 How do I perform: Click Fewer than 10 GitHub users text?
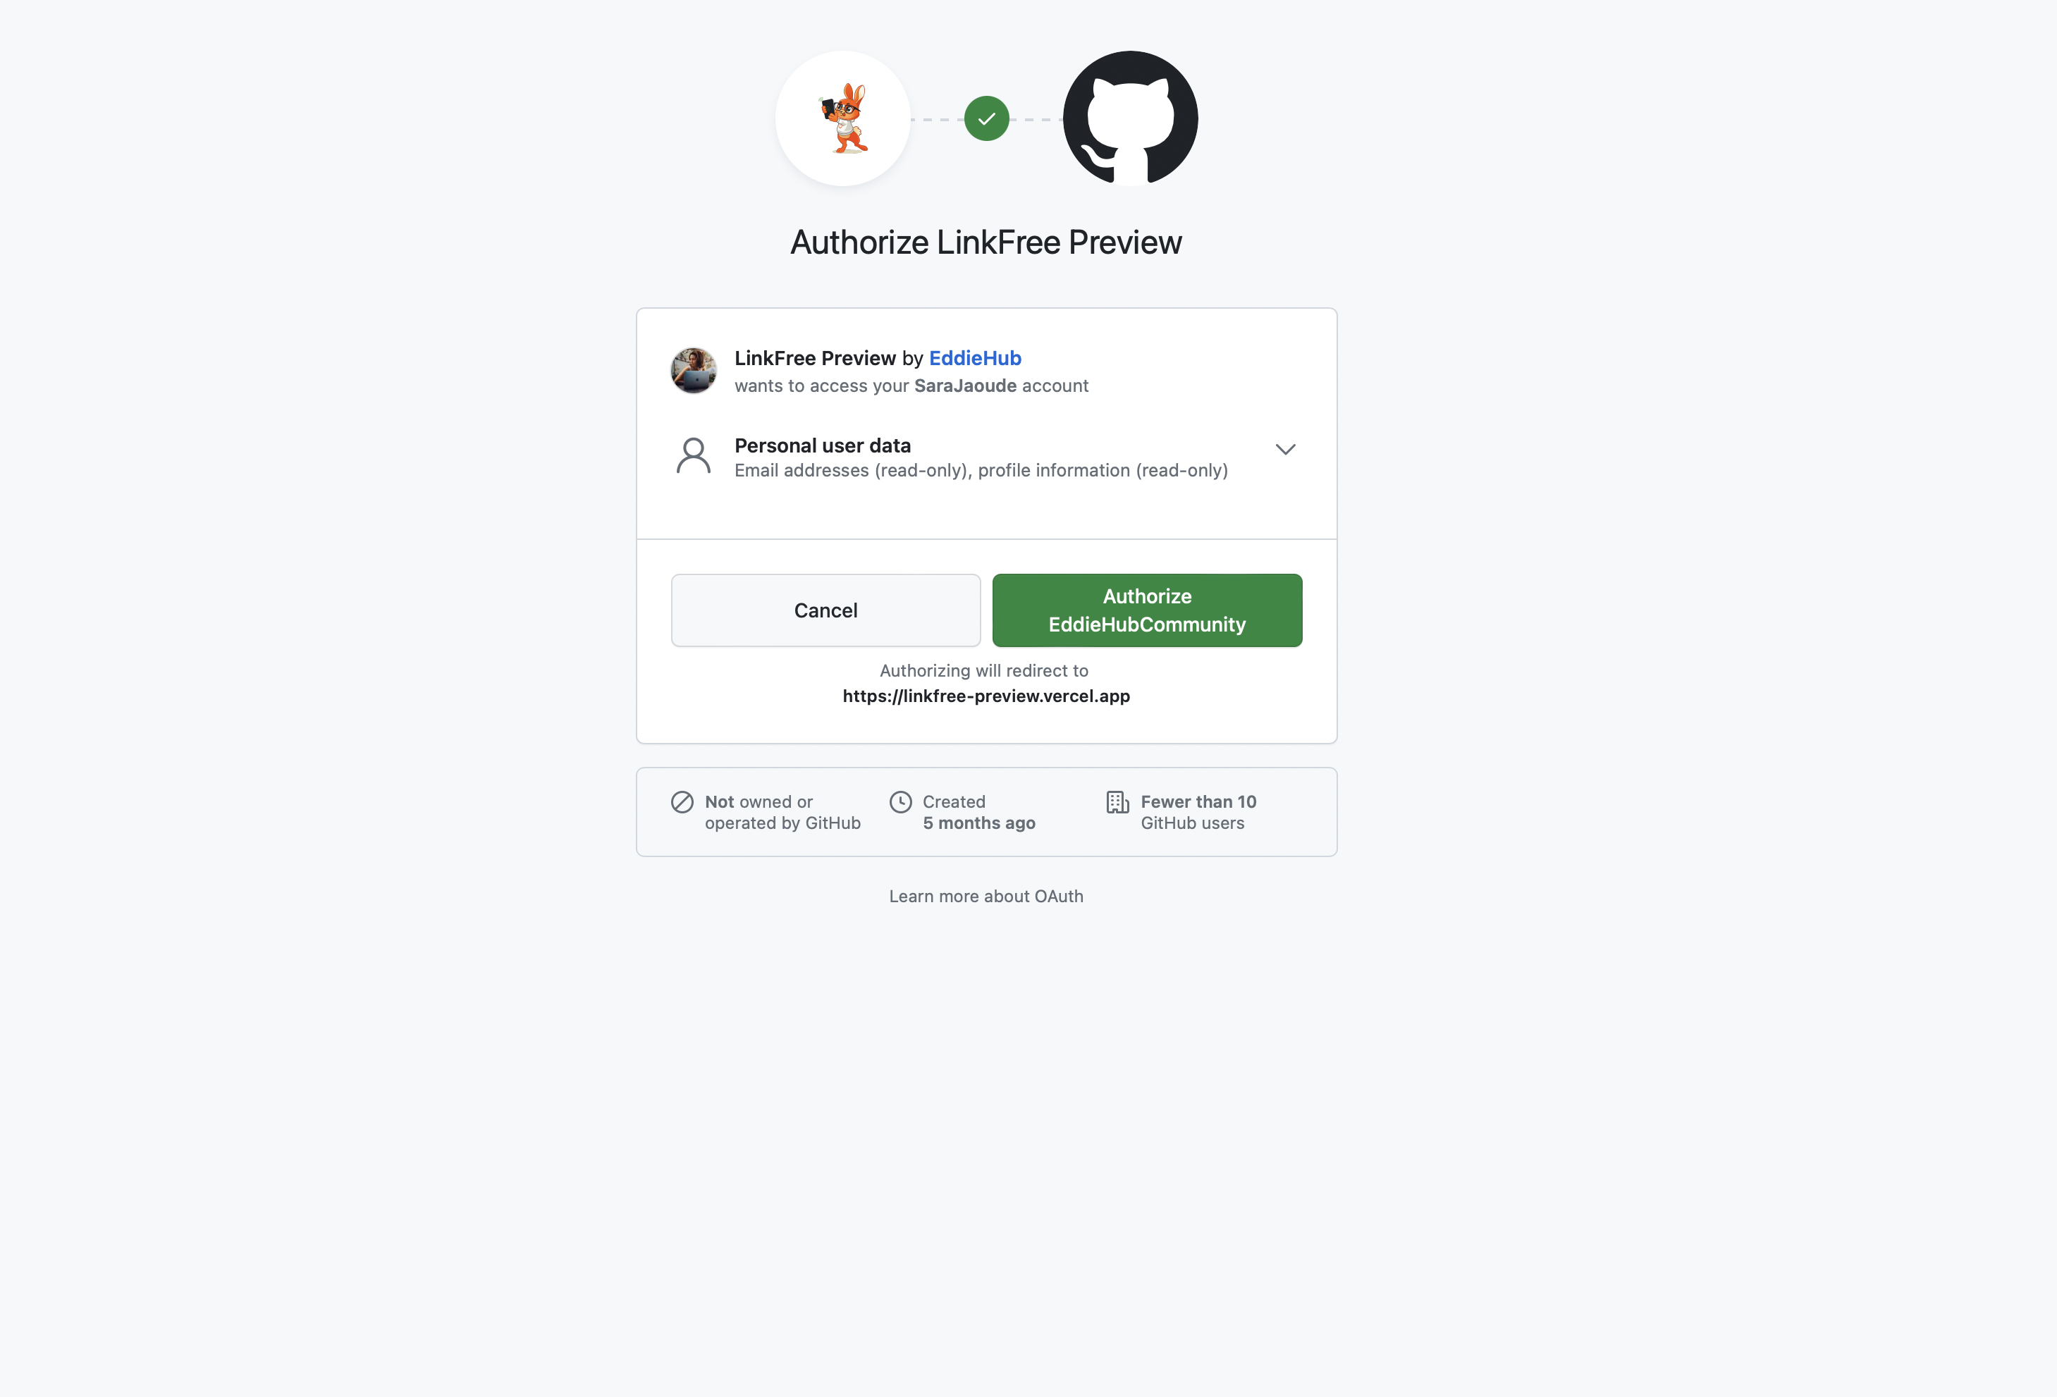[x=1198, y=811]
